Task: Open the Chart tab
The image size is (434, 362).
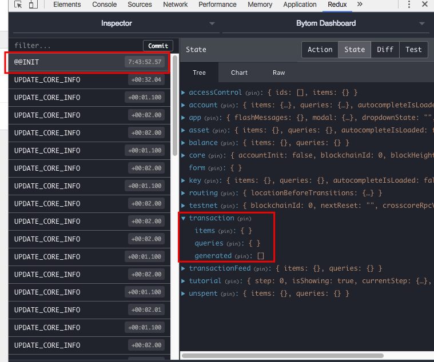Action: [239, 73]
